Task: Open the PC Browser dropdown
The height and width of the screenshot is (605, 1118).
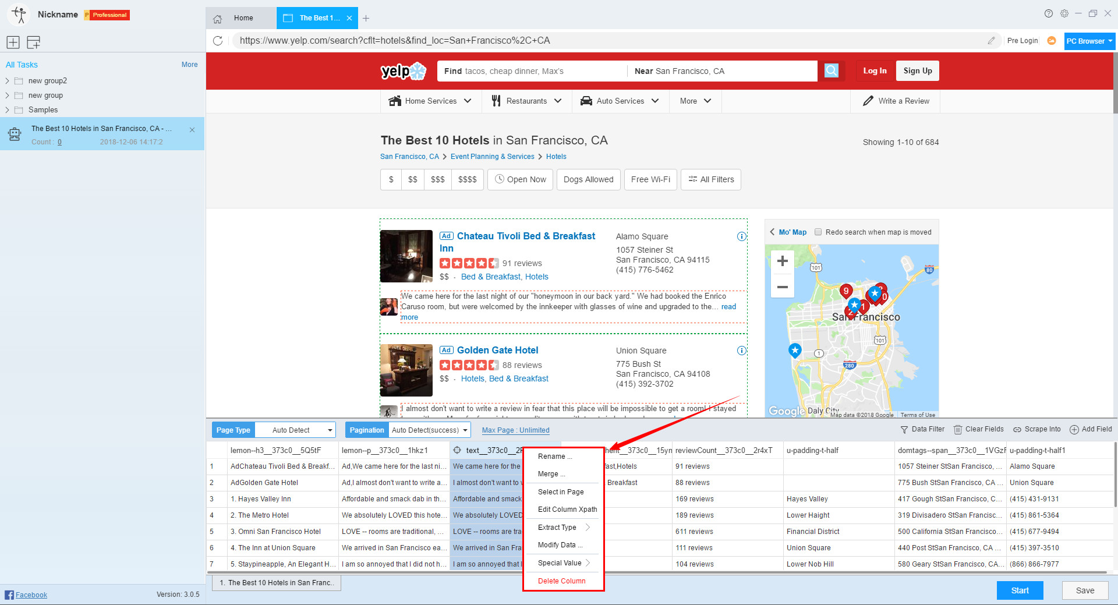Action: point(1089,41)
